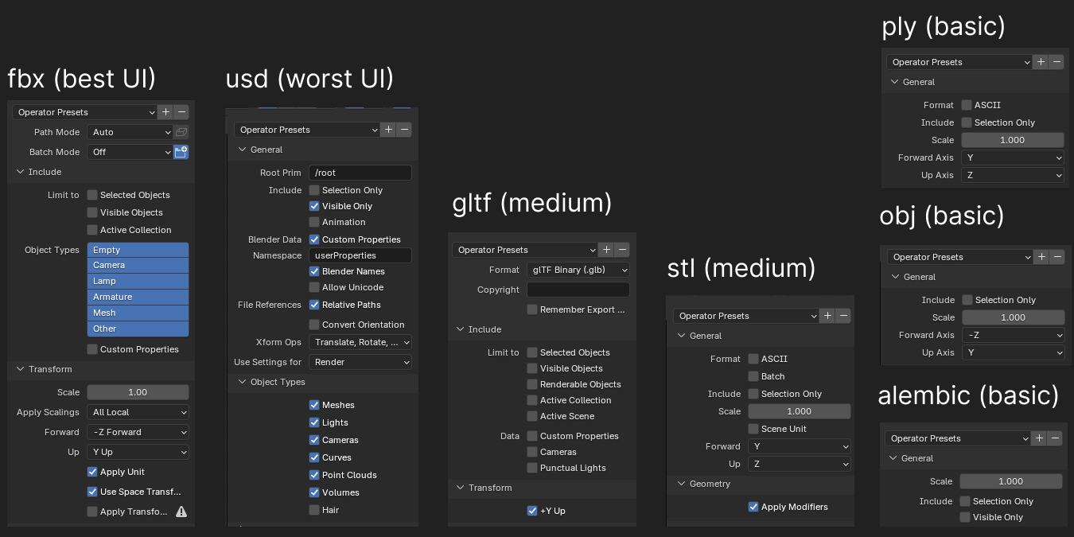Click the gltf Copyright text field
1074x537 pixels.
point(578,290)
